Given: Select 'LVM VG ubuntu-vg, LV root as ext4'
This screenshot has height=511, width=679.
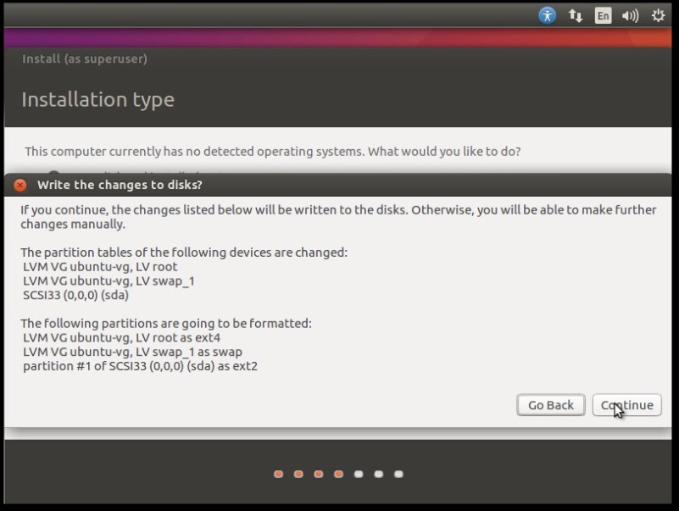Looking at the screenshot, I should [122, 338].
